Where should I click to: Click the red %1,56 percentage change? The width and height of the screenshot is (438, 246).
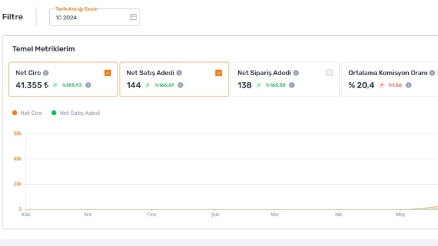(395, 85)
